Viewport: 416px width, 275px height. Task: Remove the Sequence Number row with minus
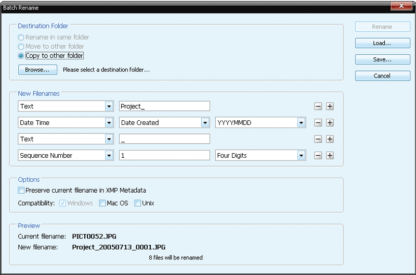318,156
